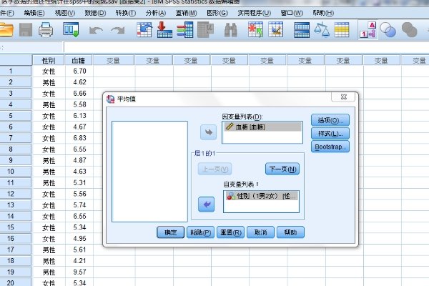This screenshot has width=429, height=286.
Task: Click the Bootstrap... button
Action: tap(330, 147)
